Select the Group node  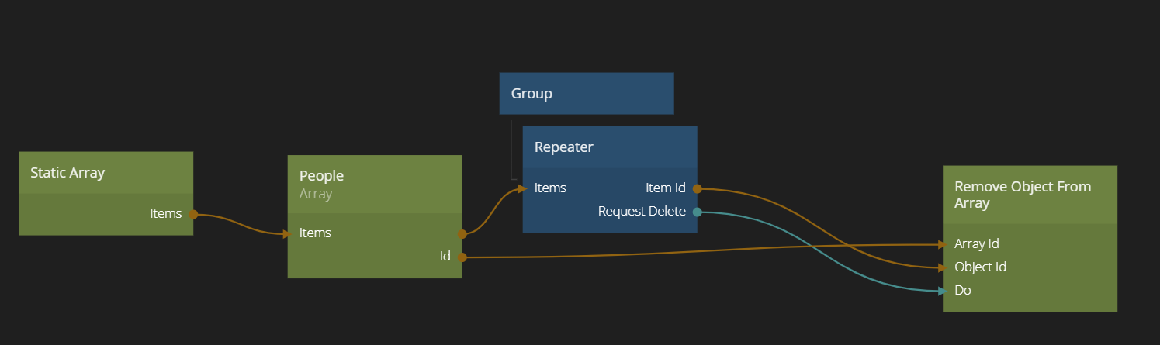point(586,94)
